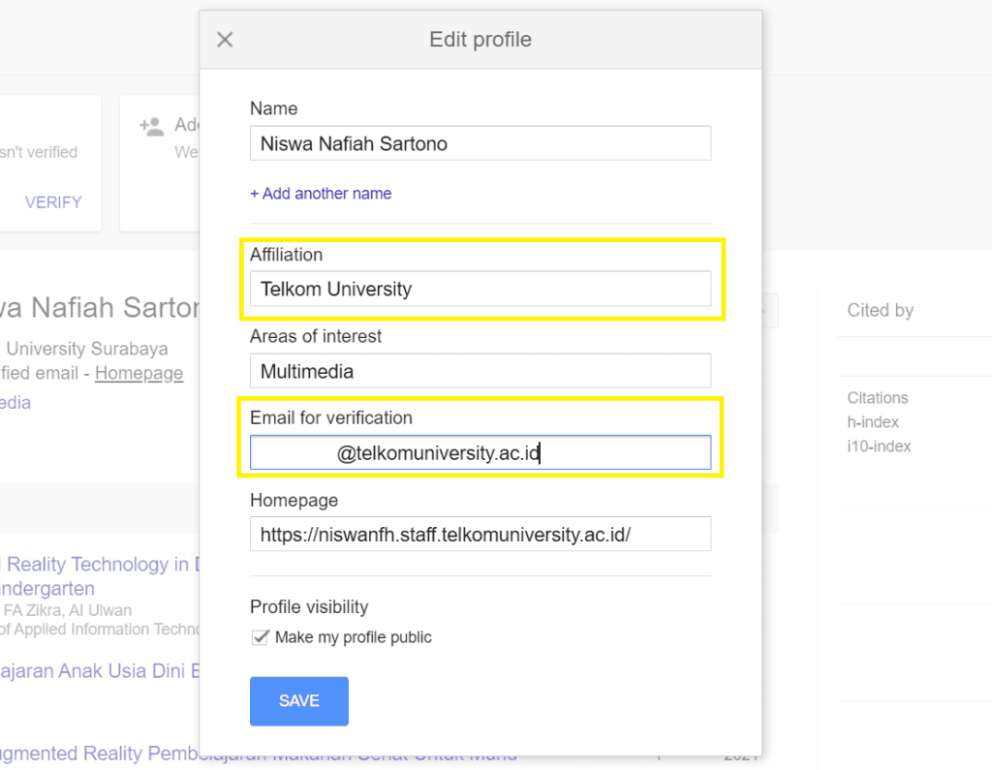Toggle 'Make my profile public' checkbox
Screen dimensions: 992x770
[260, 637]
